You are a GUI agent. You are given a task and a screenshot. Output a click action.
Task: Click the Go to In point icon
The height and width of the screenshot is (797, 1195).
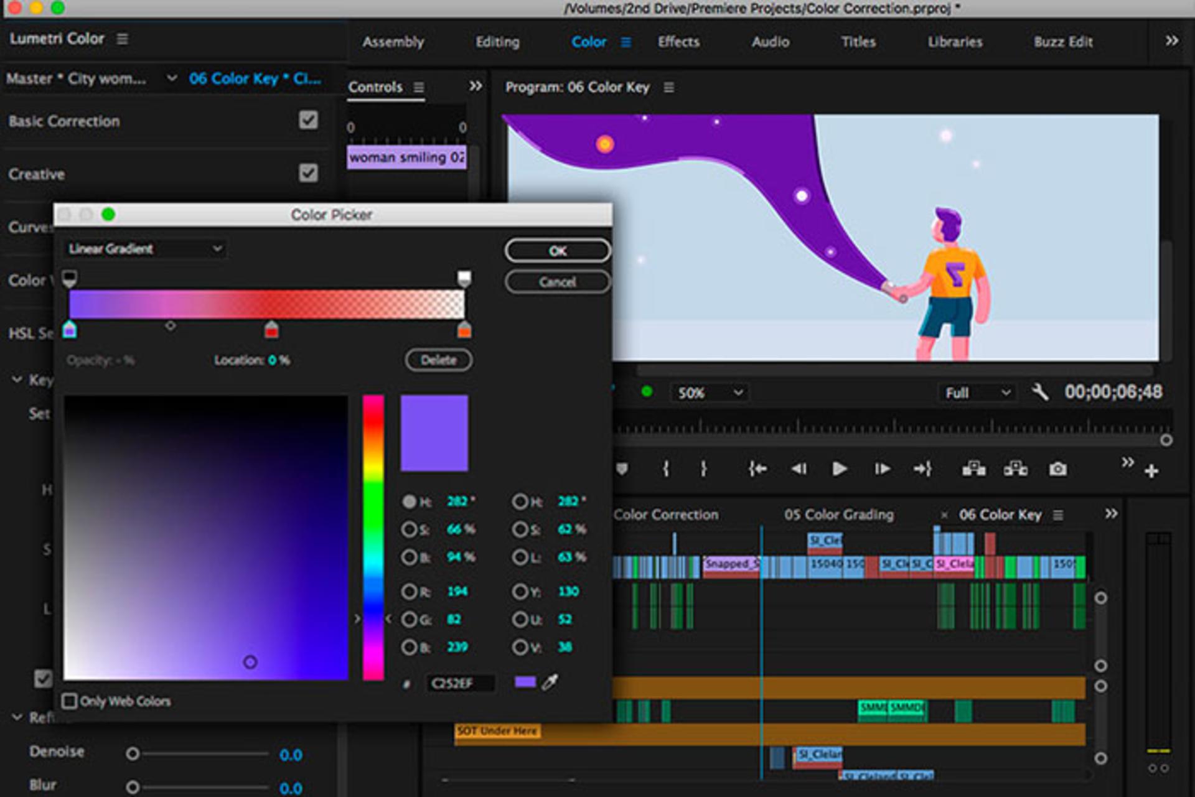tap(757, 468)
